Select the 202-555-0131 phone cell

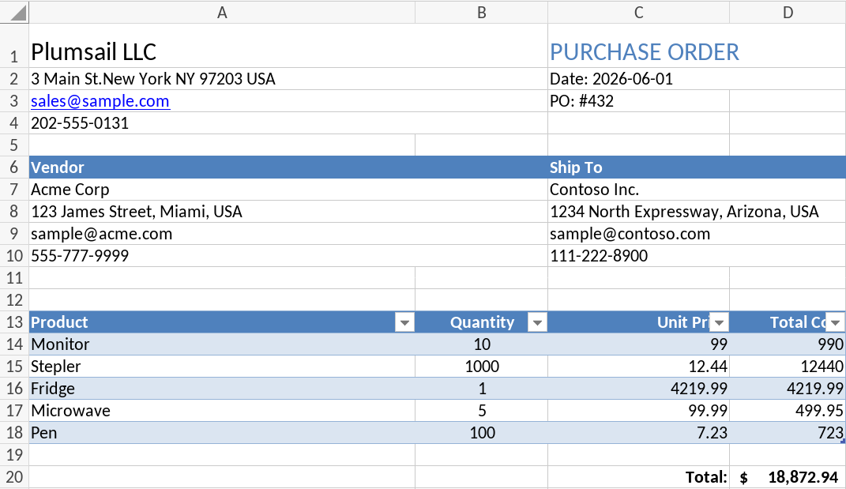click(288, 123)
